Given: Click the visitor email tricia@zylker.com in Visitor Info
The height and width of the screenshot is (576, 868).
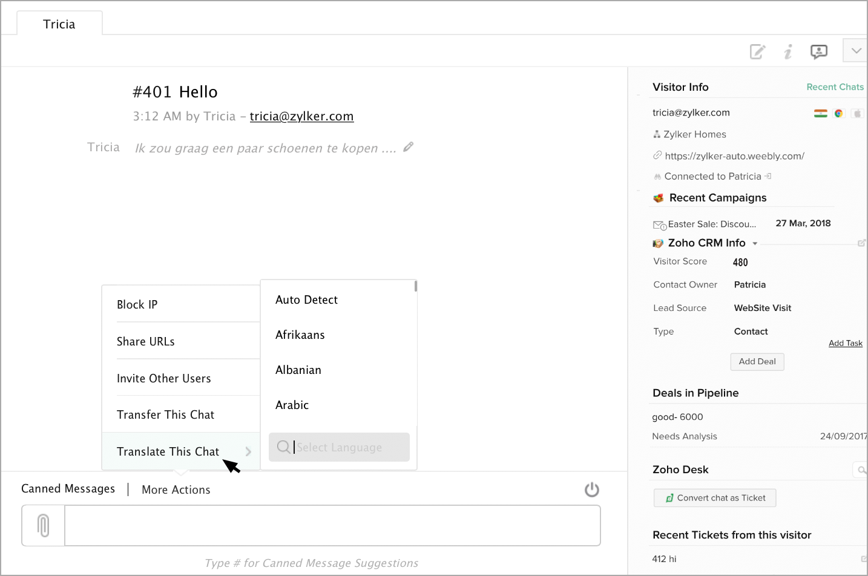Looking at the screenshot, I should (x=691, y=113).
